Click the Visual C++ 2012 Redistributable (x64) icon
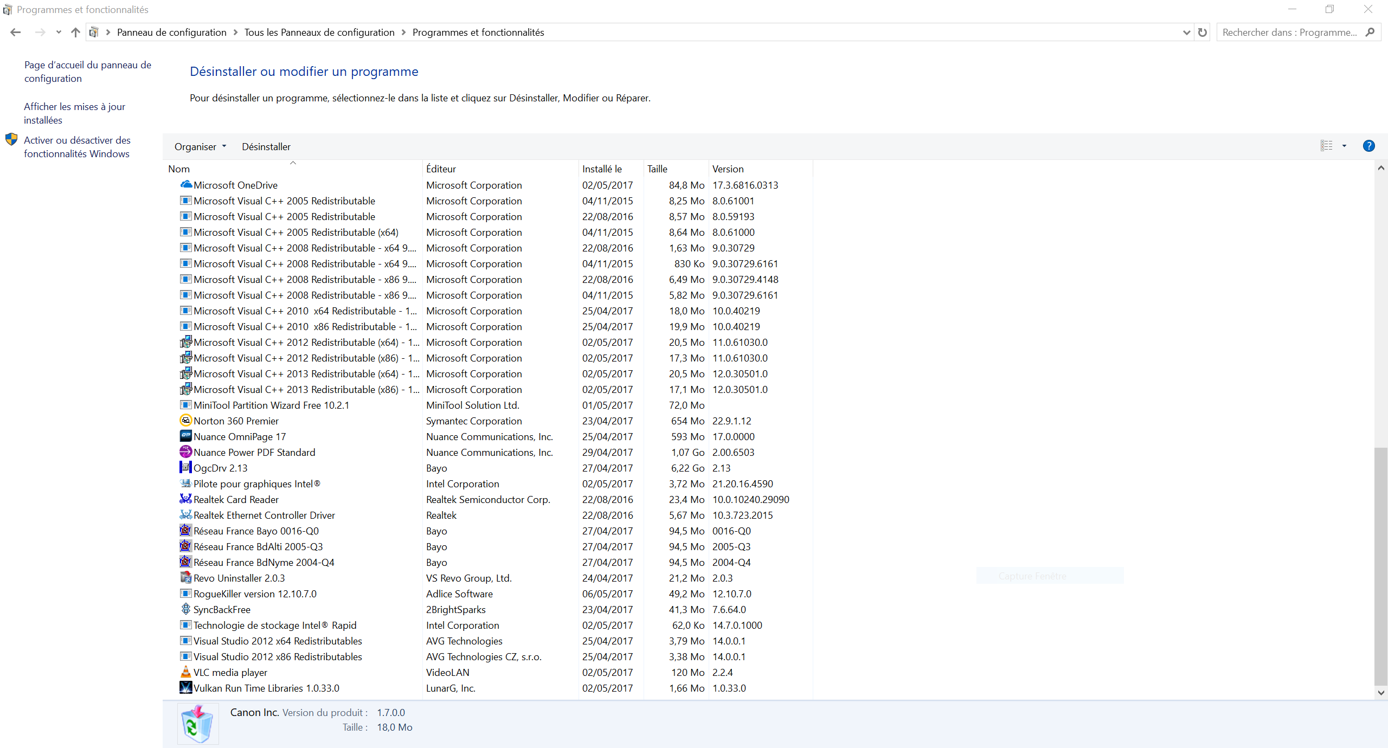 186,342
